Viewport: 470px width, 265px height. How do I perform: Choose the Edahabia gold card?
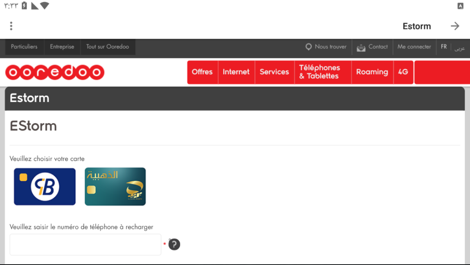coord(115,186)
